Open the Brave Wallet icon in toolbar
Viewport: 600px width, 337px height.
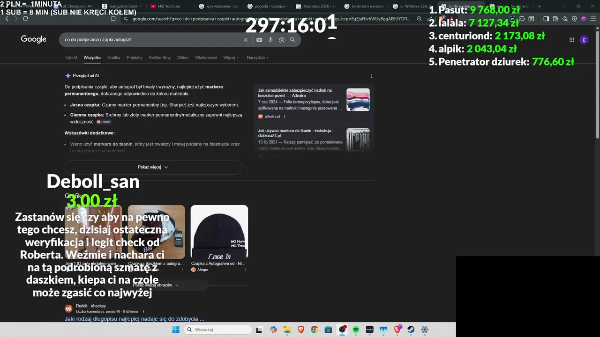point(555,19)
